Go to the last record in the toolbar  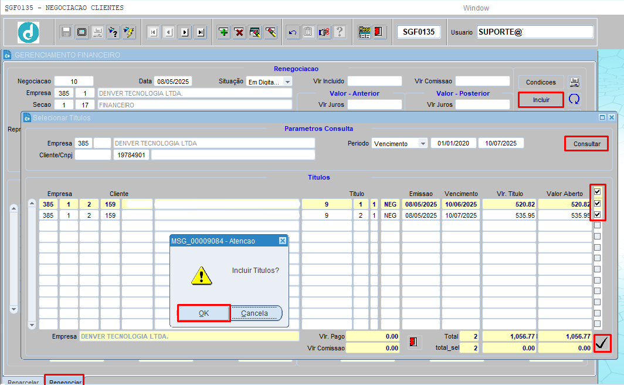point(201,32)
